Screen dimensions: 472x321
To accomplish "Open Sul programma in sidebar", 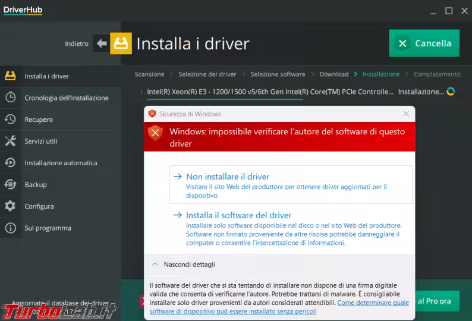I will pyautogui.click(x=61, y=228).
